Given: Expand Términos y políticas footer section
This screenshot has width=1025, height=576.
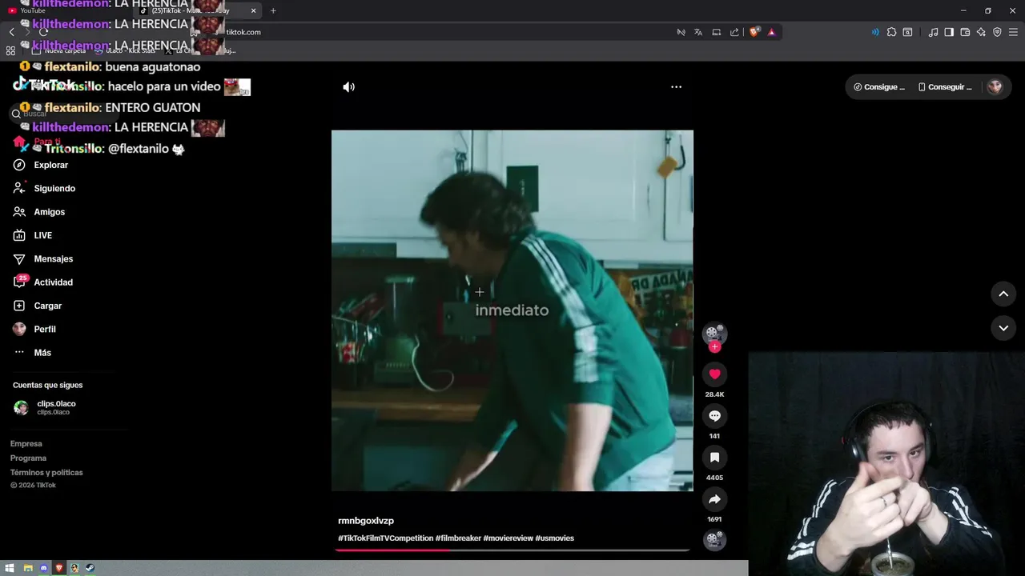Looking at the screenshot, I should click(x=46, y=473).
